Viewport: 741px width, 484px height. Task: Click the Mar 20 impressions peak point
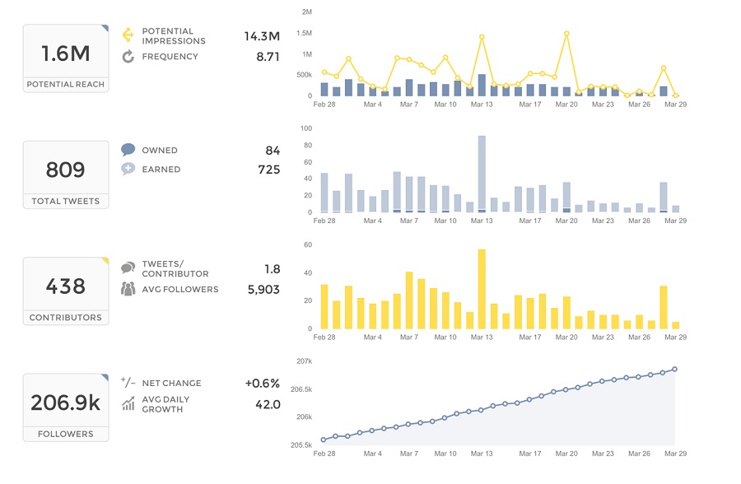[x=566, y=34]
